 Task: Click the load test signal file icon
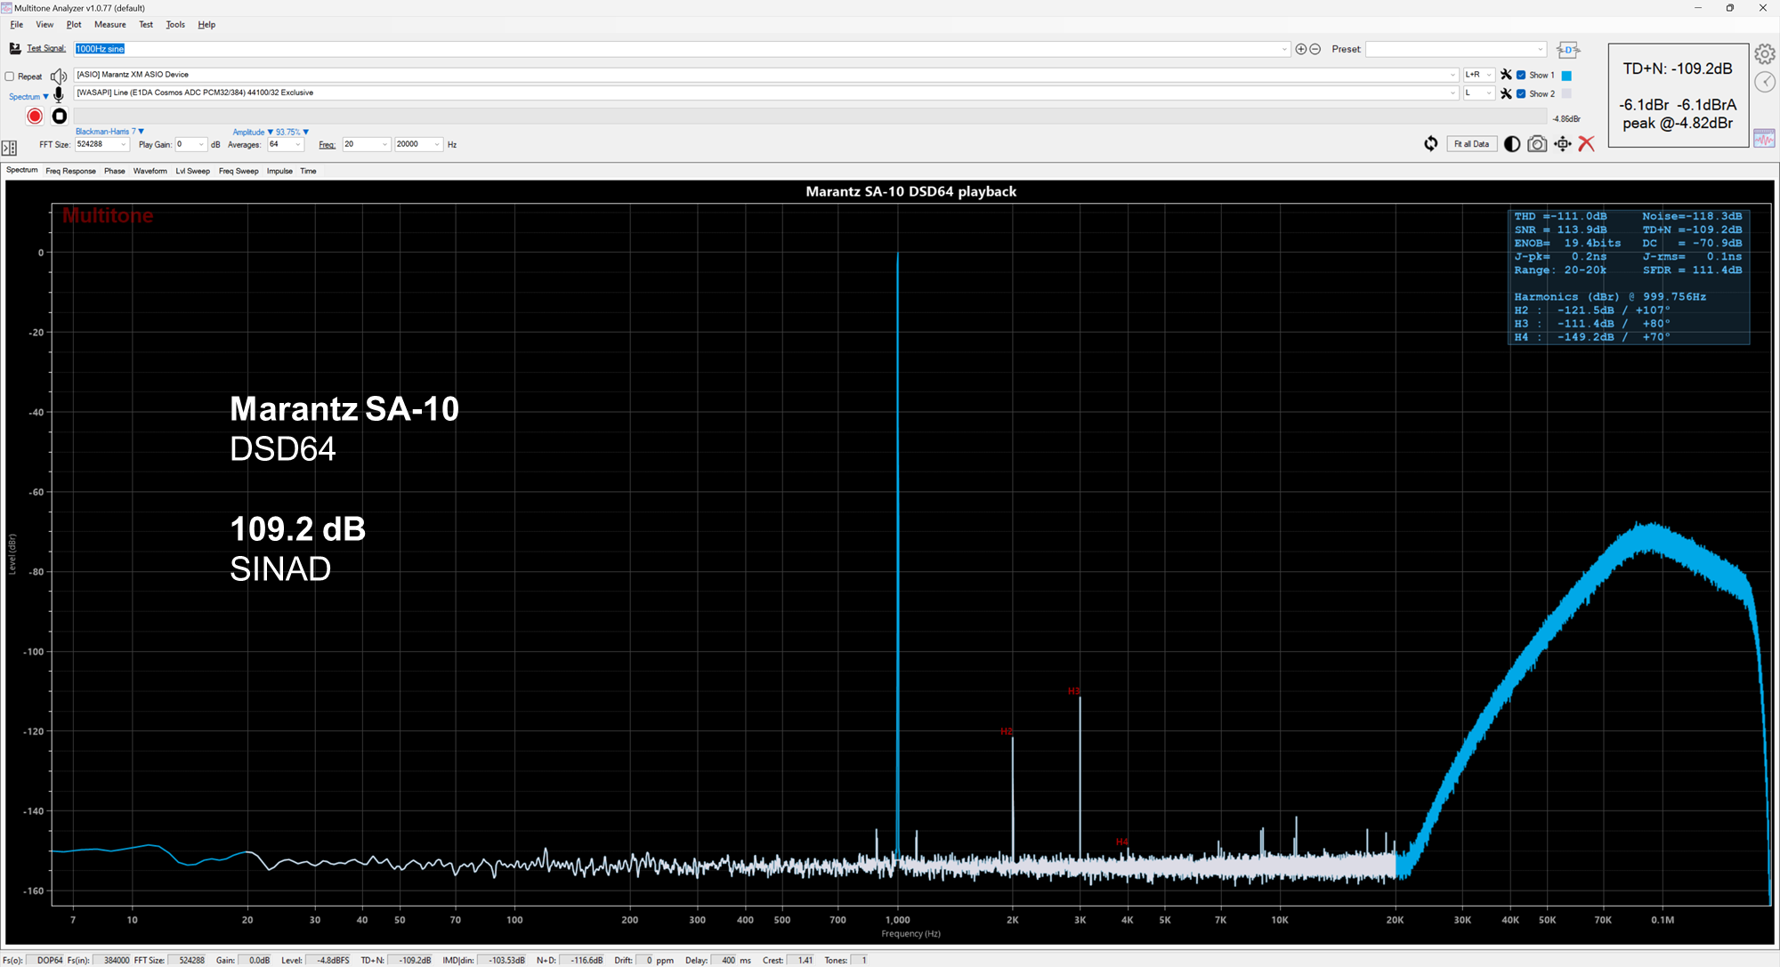point(15,48)
